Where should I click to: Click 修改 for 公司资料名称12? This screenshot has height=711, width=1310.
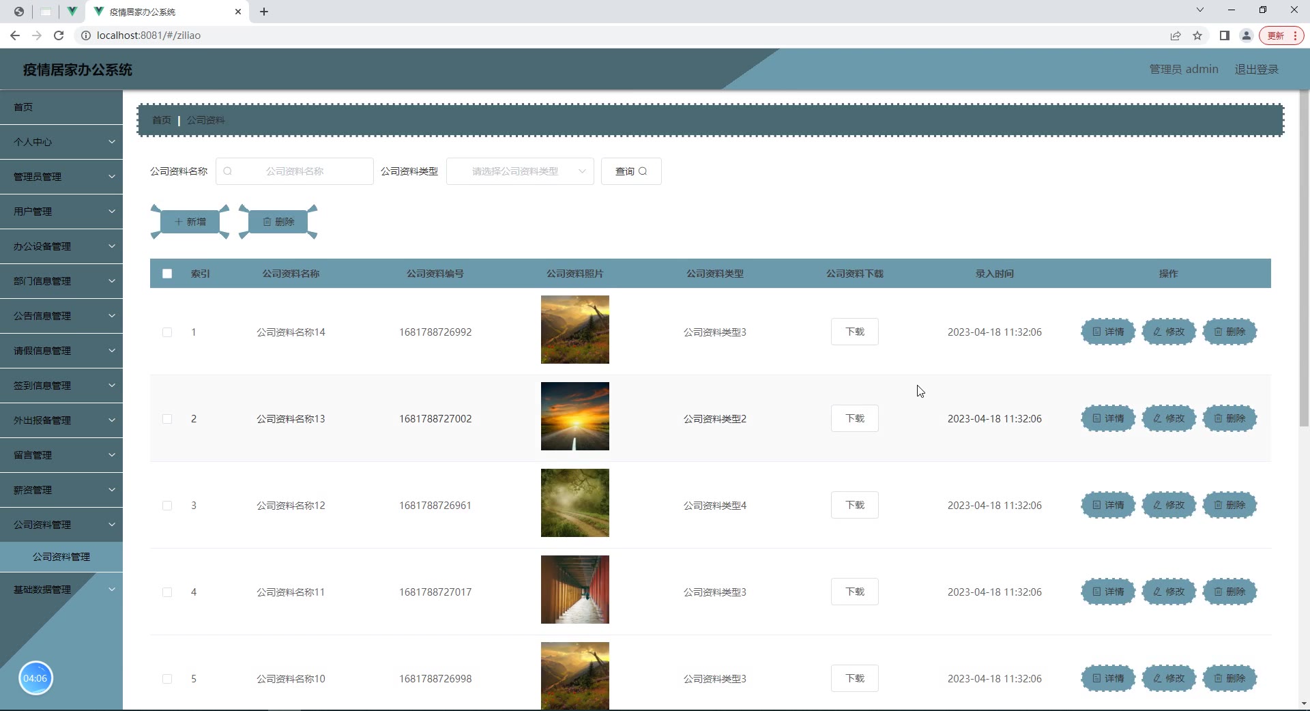click(x=1169, y=505)
